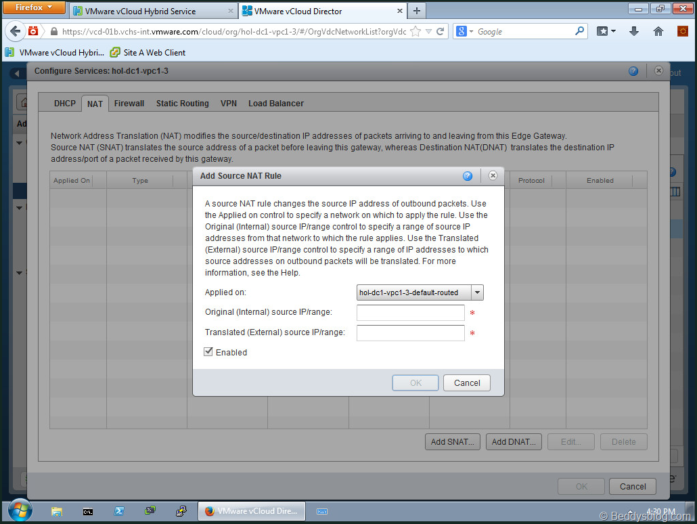Screen dimensions: 697x524
Task: Launch Command Prompt from the taskbar
Action: coord(87,512)
